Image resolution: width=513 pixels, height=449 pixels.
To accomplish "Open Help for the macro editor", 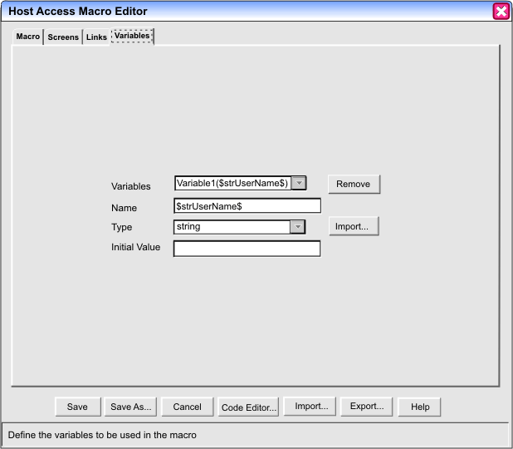I will point(419,407).
